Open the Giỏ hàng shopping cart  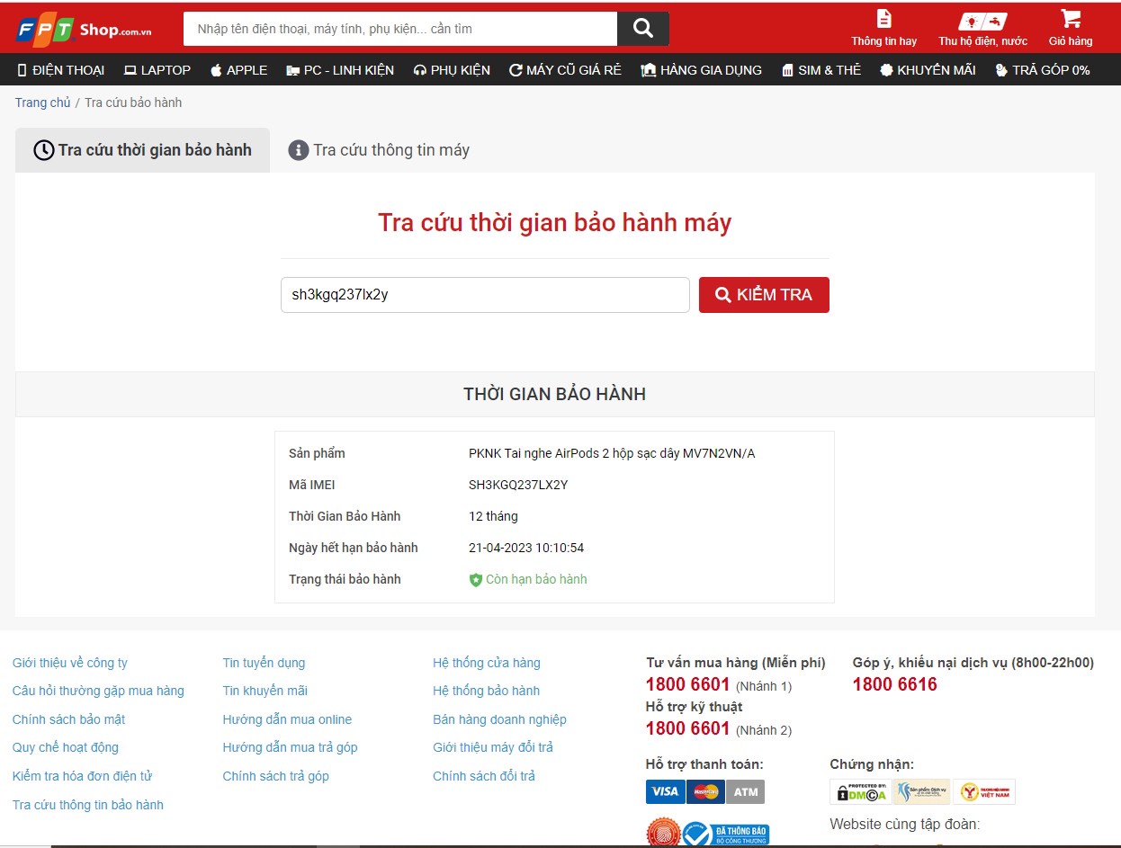tap(1071, 28)
